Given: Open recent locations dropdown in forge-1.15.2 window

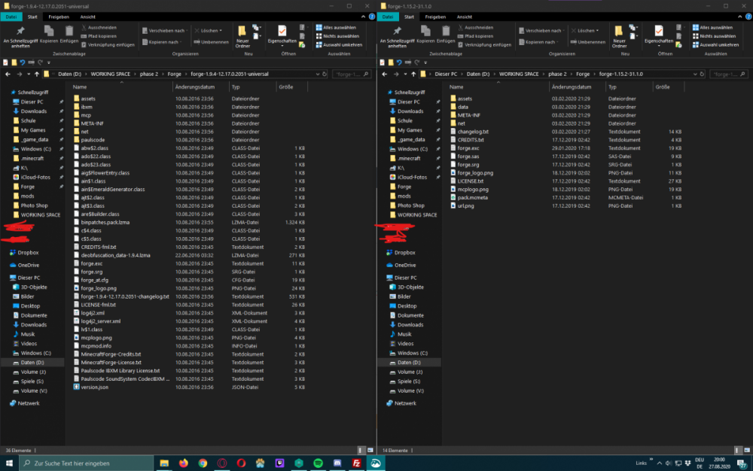Looking at the screenshot, I should tap(405, 74).
